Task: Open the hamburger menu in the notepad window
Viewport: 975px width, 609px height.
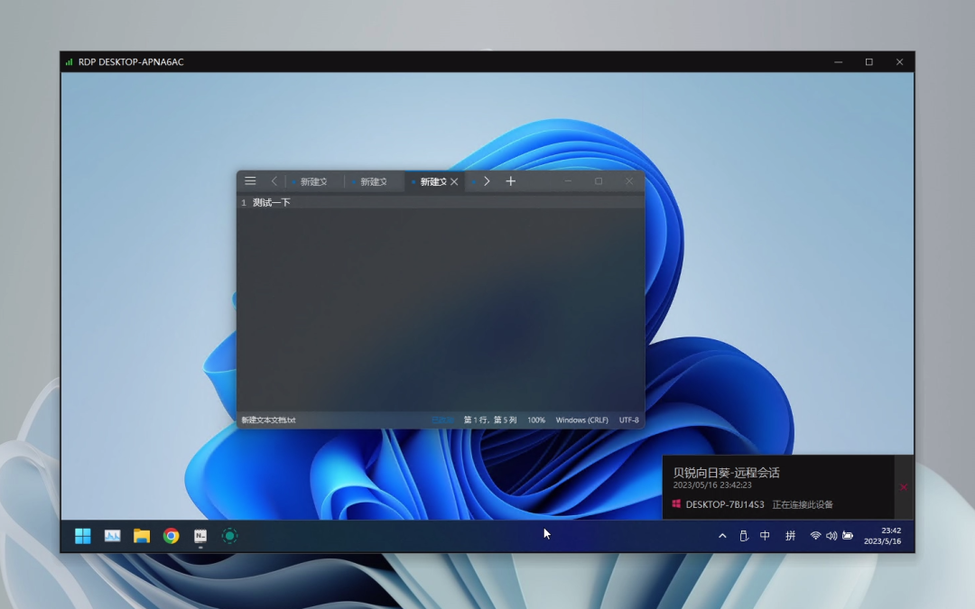Action: pyautogui.click(x=250, y=180)
